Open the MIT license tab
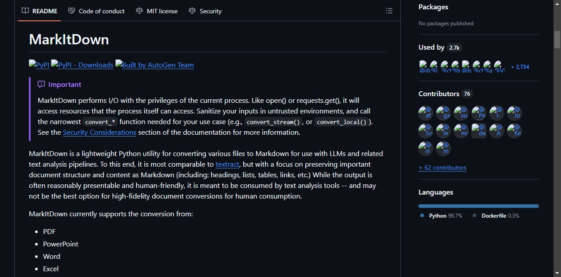 coord(157,11)
